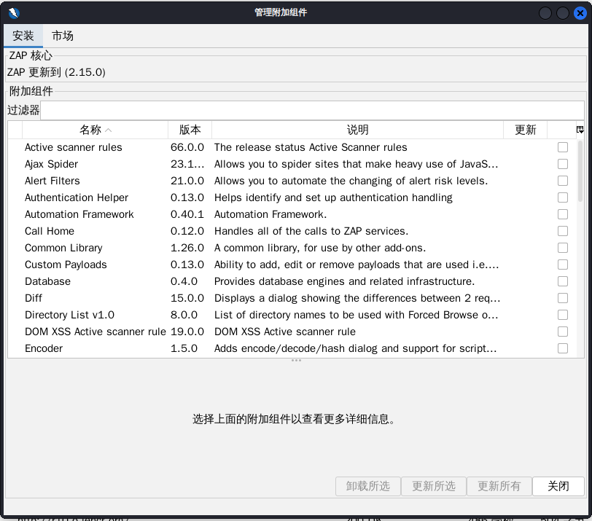The height and width of the screenshot is (521, 592).
Task: Tick the Authentication Helper checkbox
Action: [563, 197]
